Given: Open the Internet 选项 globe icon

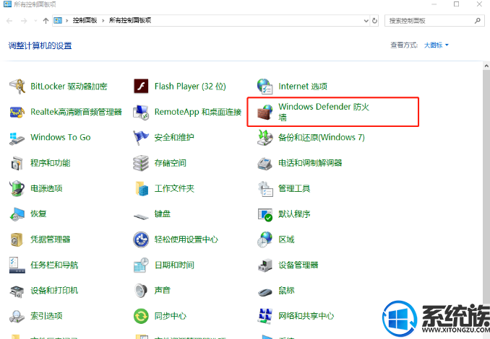Looking at the screenshot, I should pyautogui.click(x=265, y=87).
